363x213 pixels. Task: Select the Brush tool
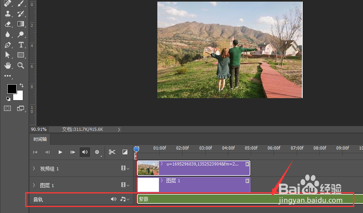[21, 3]
